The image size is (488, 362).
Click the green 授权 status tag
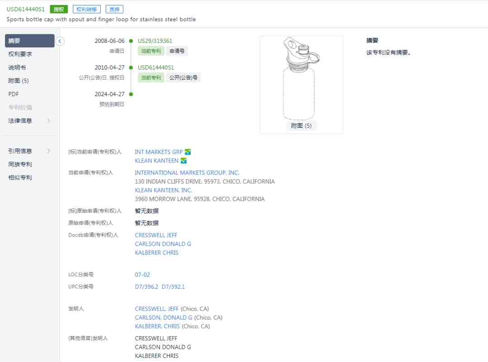59,9
